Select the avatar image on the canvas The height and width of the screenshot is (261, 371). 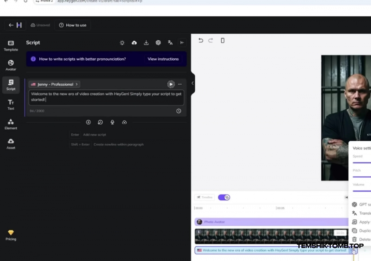click(x=346, y=118)
